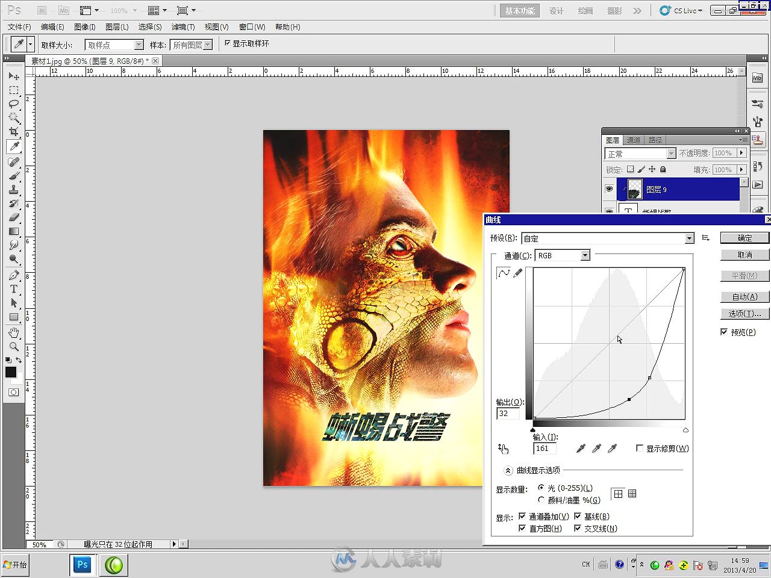Activate the on-image adjustment hand tool in Curves
Viewport: 771px width, 578px height.
pyautogui.click(x=504, y=449)
